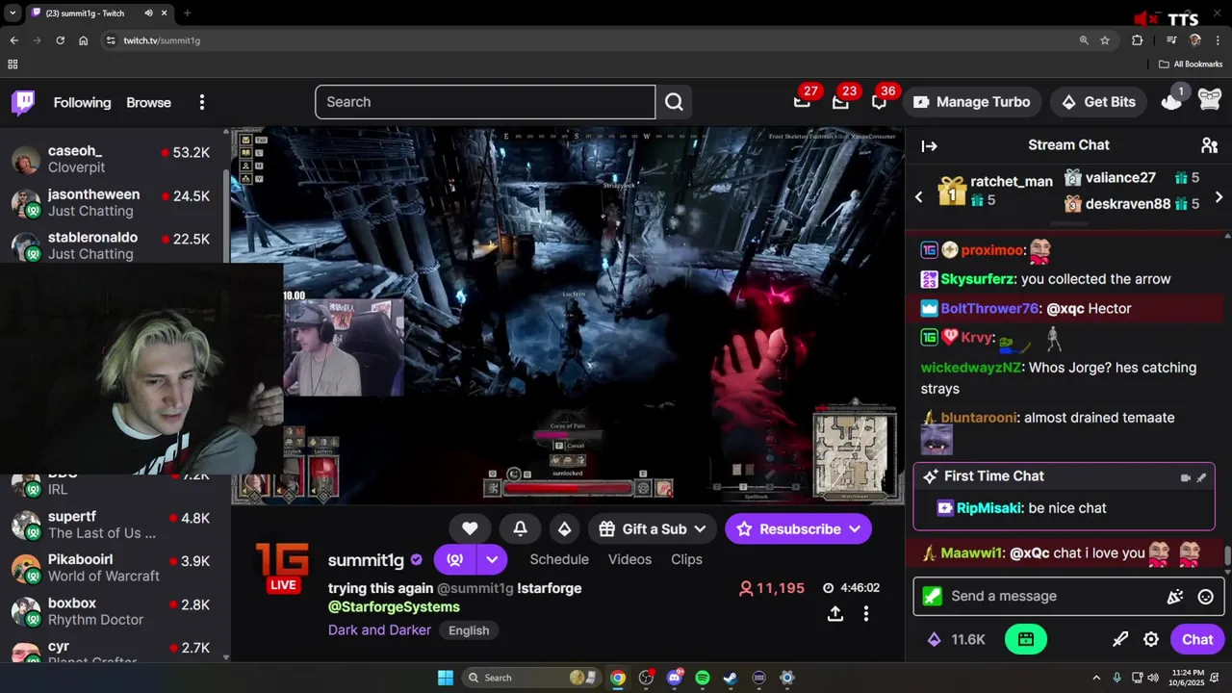1232x693 pixels.
Task: Open the purple dropdown arrow beside summit1g
Action: 492,559
